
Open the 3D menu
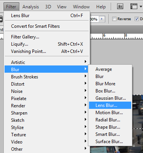click(x=48, y=7)
